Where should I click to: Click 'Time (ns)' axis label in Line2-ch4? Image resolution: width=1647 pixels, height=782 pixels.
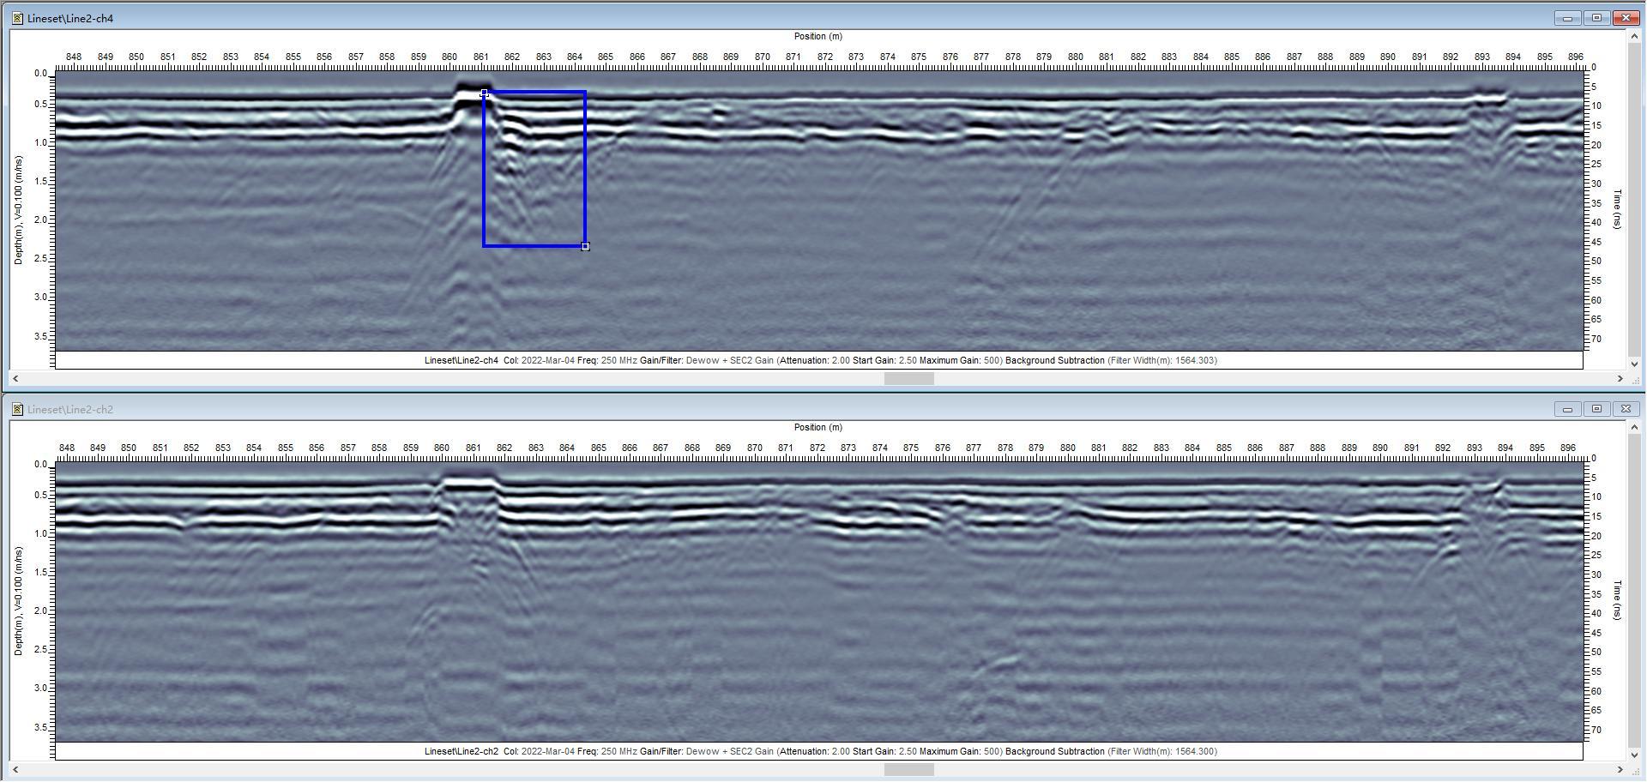pos(1617,209)
